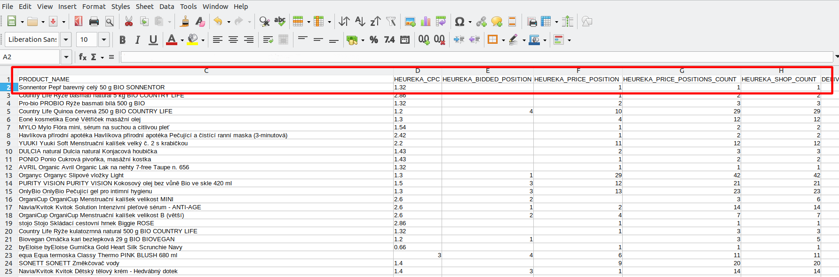Open the Tools menu
Screen dimensions: 839x277
click(189, 7)
